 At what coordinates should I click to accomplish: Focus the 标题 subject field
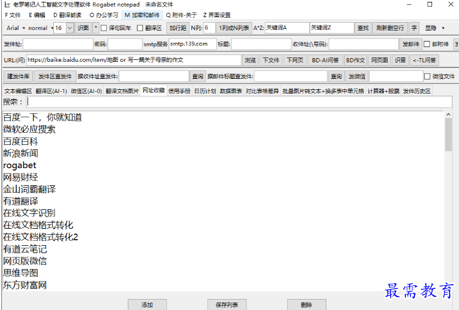coord(262,44)
